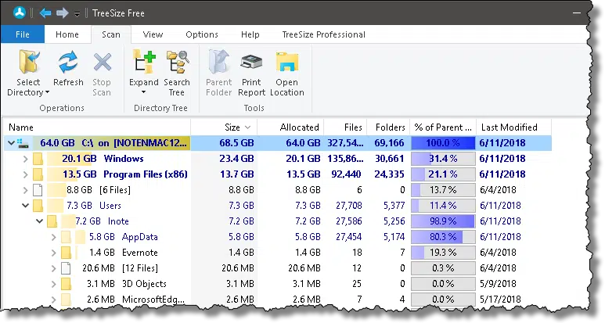Select the Evernote row name
The height and width of the screenshot is (323, 605).
139,253
